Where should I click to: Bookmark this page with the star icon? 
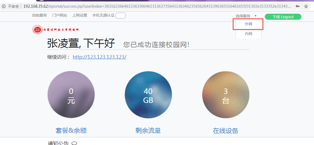306,6
